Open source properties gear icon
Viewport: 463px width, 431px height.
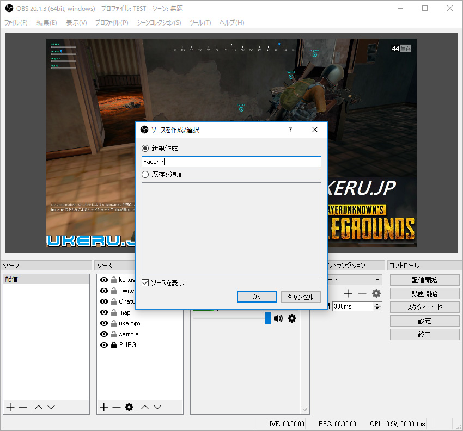(x=129, y=407)
